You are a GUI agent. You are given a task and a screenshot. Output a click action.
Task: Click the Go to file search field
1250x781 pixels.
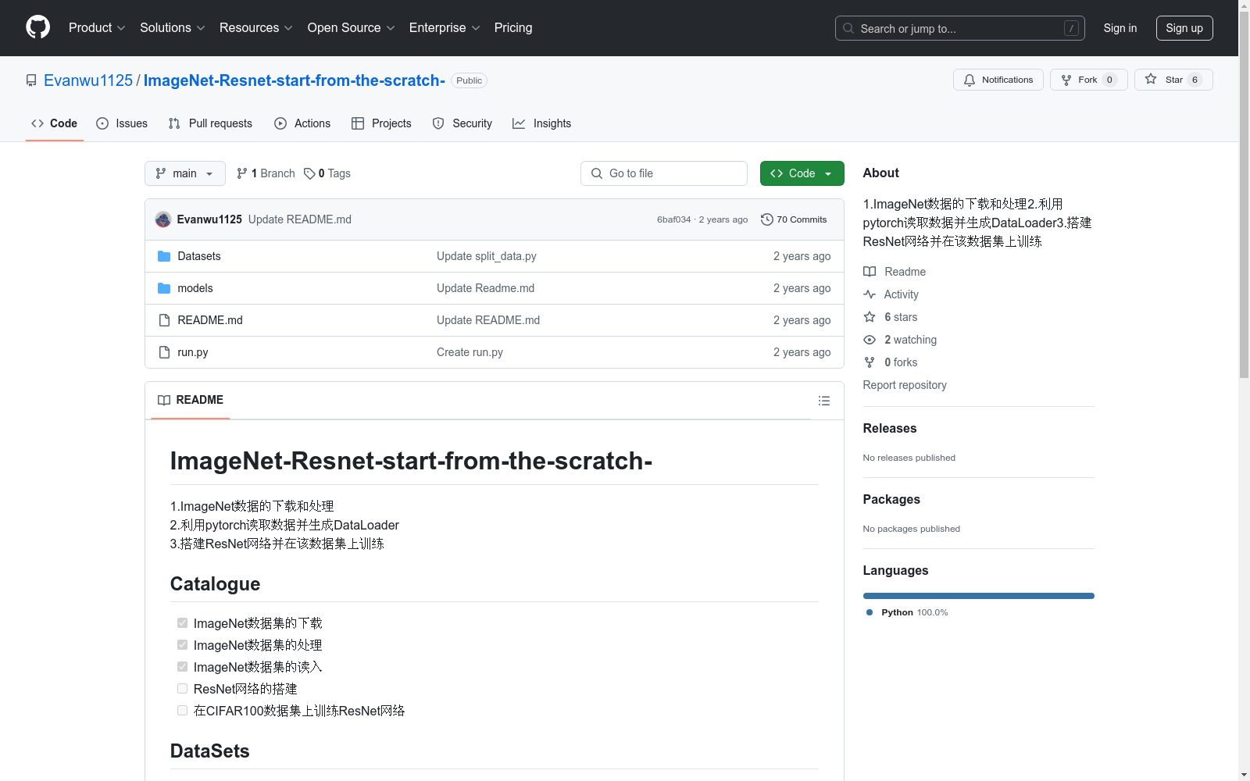click(x=664, y=173)
